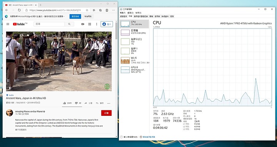277x147 pixels.
Task: Click the YouTube search magnifier button
Action: (69, 24)
